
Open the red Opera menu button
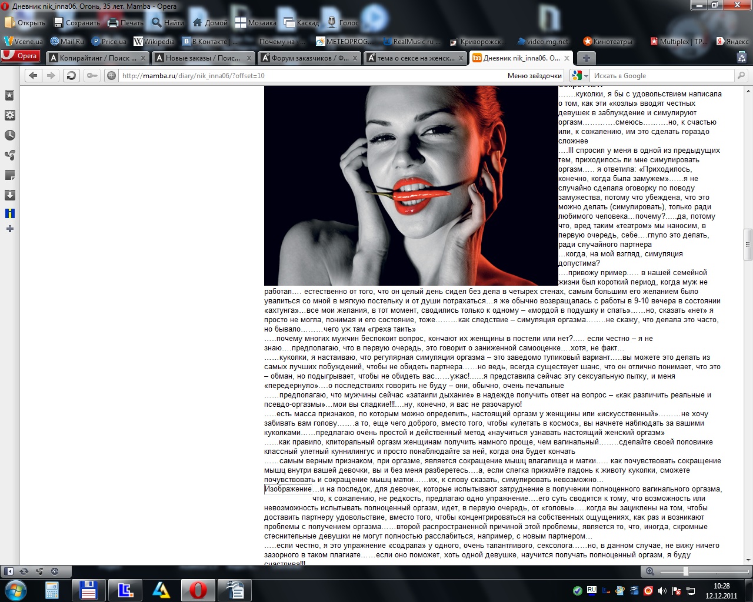pyautogui.click(x=21, y=56)
